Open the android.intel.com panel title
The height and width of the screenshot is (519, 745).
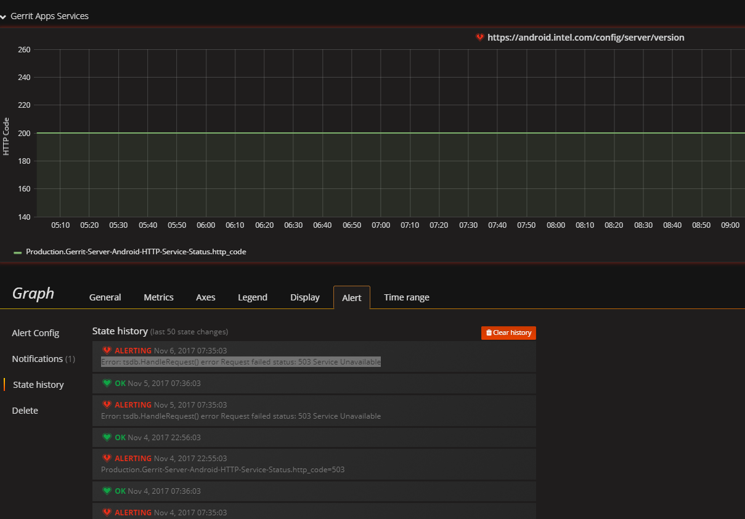[585, 38]
